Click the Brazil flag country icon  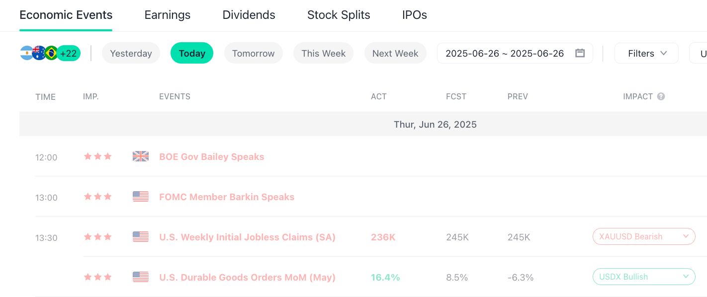click(51, 53)
